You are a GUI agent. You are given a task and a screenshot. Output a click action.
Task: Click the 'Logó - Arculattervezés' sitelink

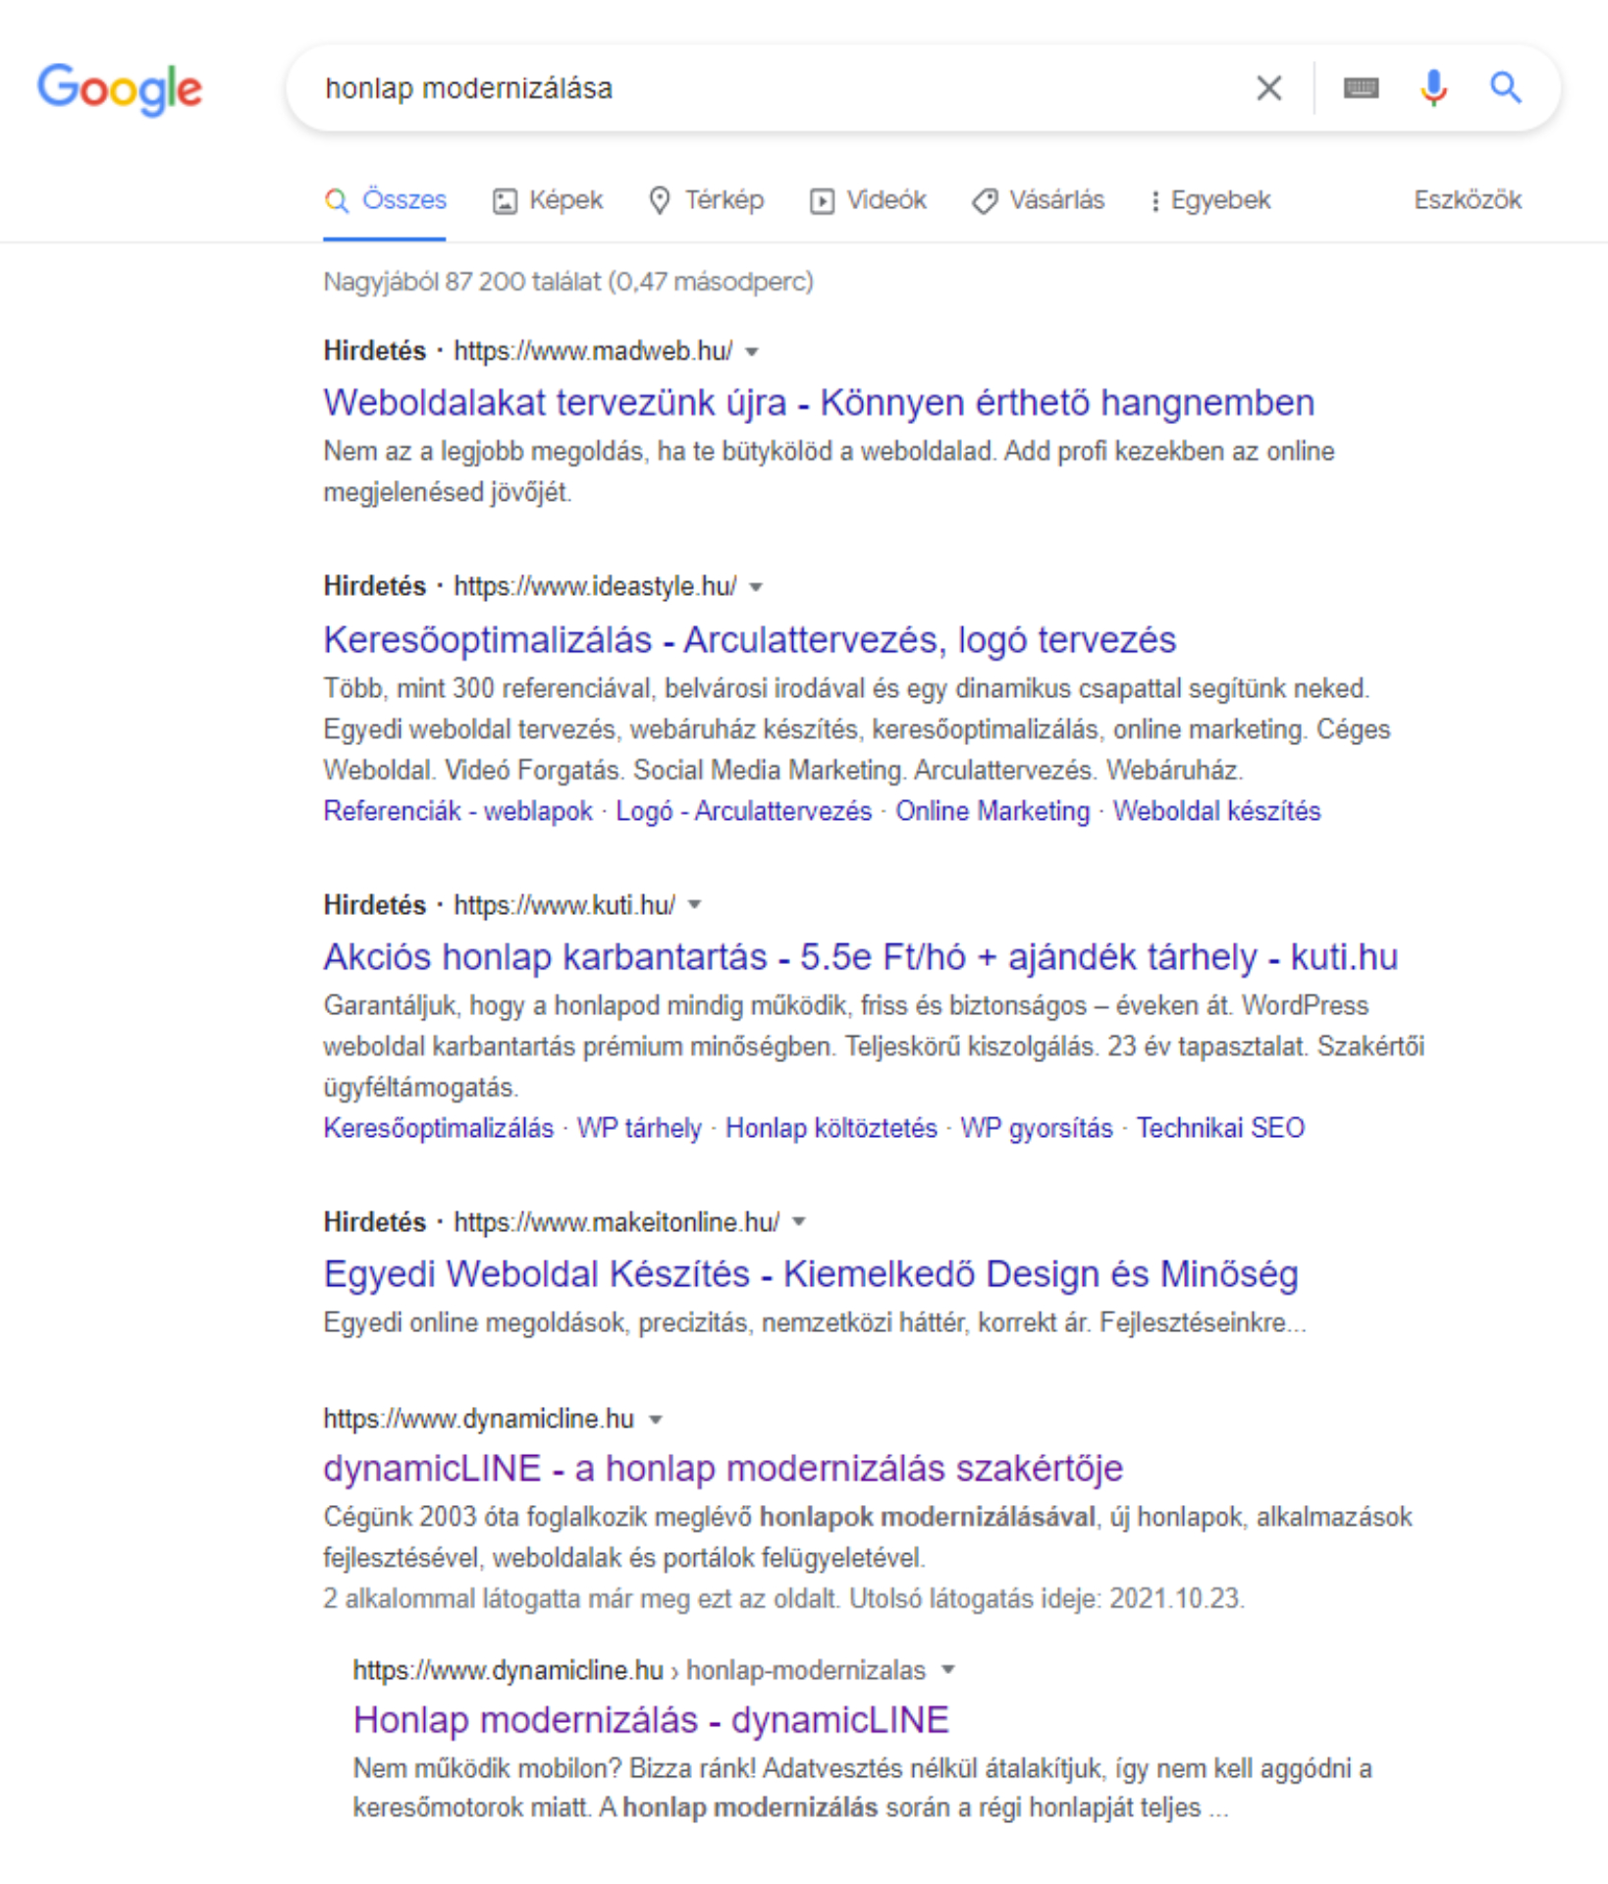(x=743, y=812)
